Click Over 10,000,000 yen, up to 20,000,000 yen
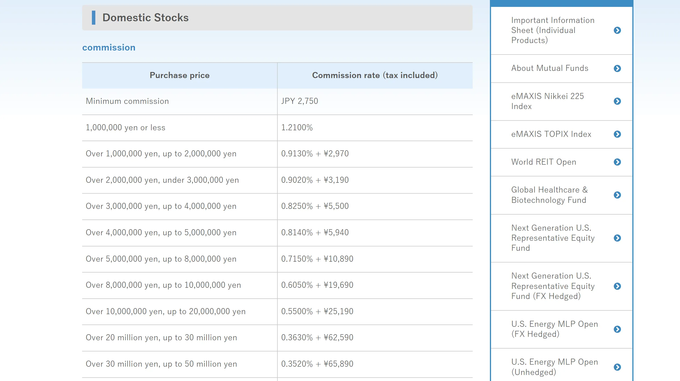680x381 pixels. click(x=166, y=312)
